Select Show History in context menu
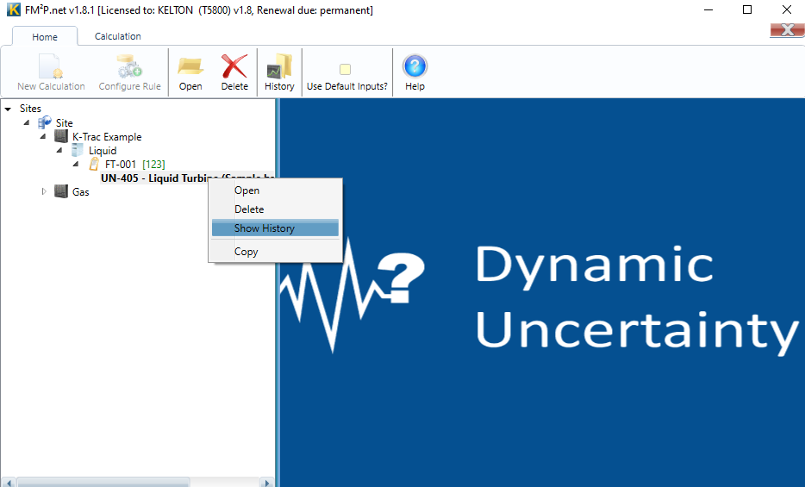This screenshot has height=487, width=805. [x=275, y=228]
